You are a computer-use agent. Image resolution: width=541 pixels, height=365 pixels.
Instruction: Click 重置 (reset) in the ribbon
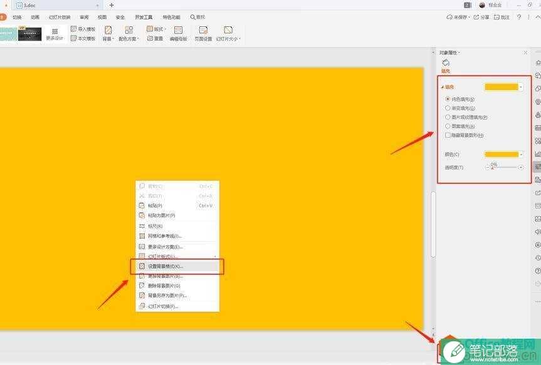[x=155, y=38]
